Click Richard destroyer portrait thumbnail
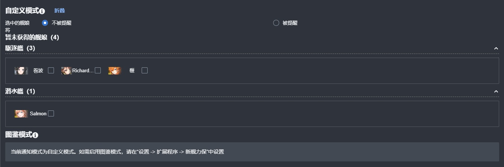Screen dimensions: 504x167 pos(66,71)
